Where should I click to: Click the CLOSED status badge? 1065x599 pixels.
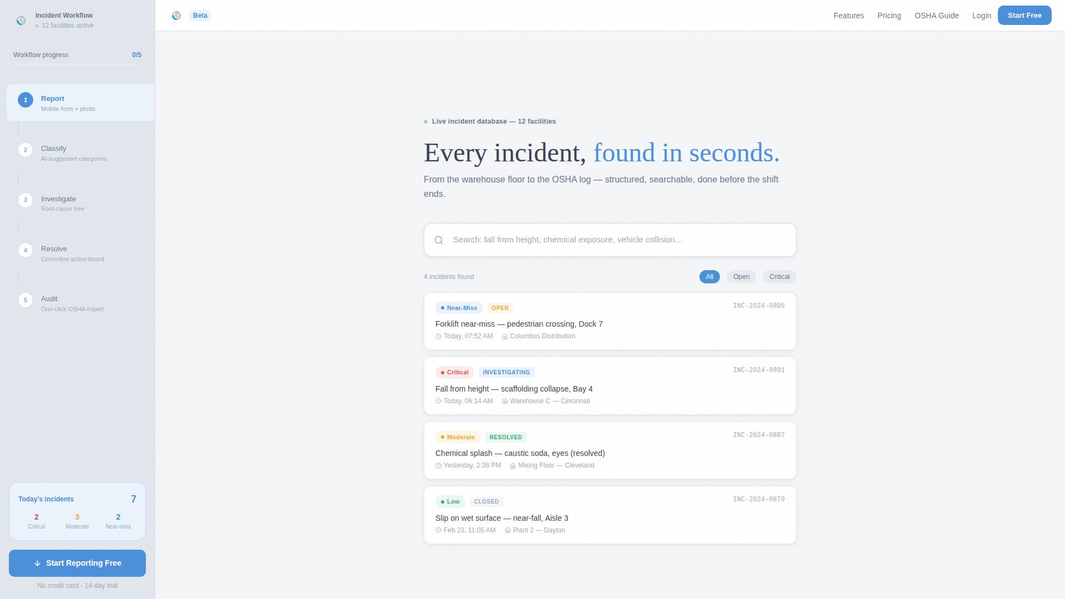click(486, 502)
